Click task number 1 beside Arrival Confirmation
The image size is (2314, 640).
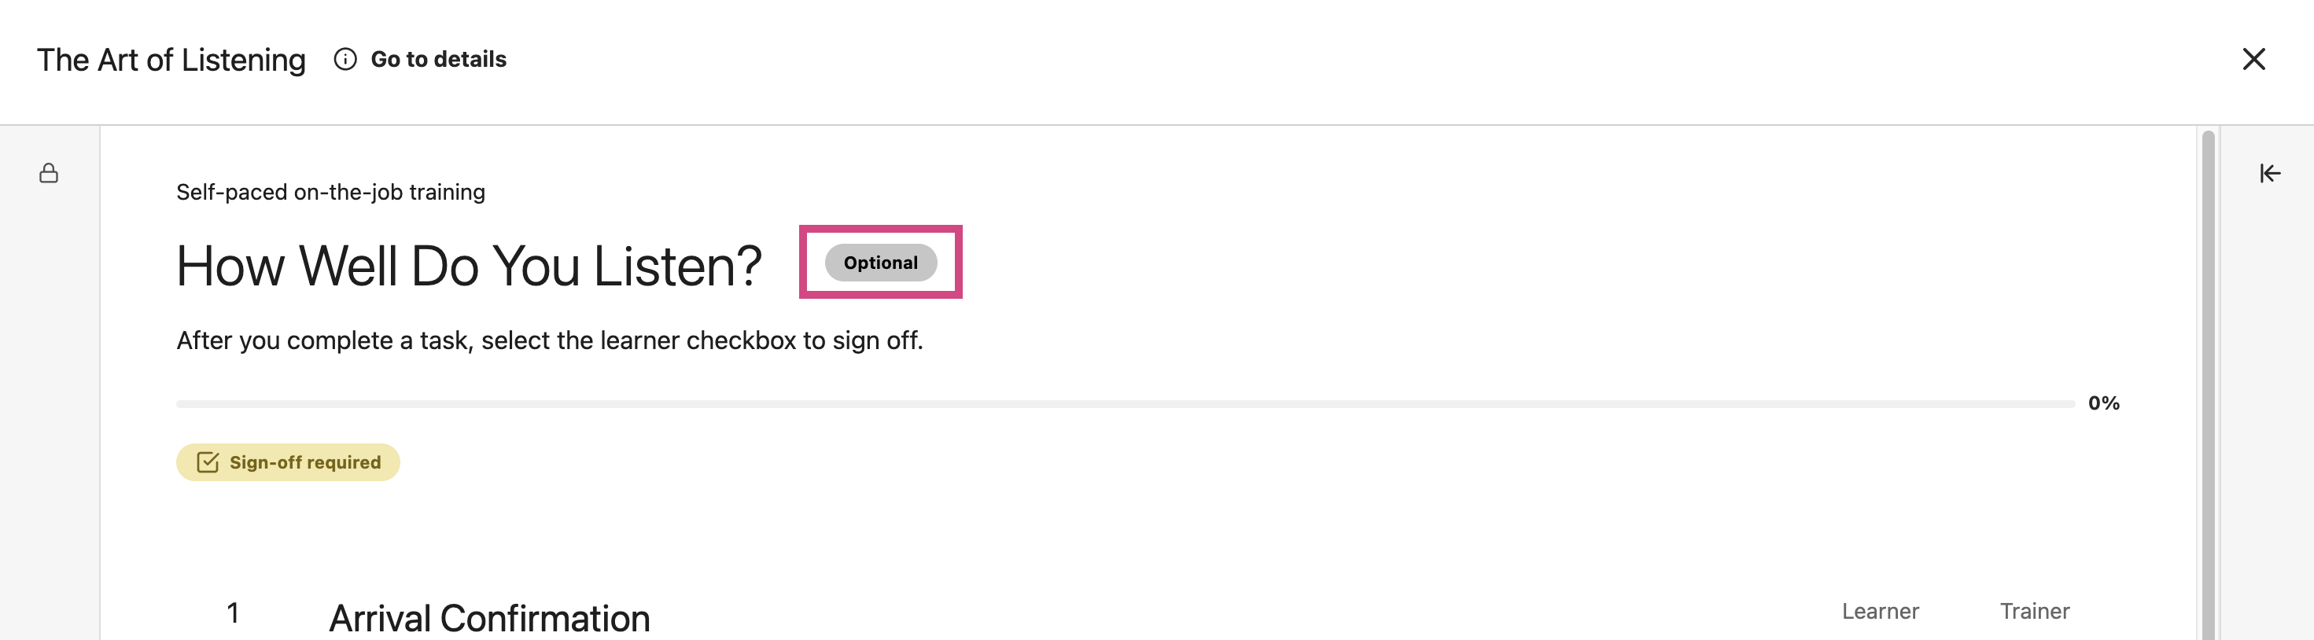point(233,614)
